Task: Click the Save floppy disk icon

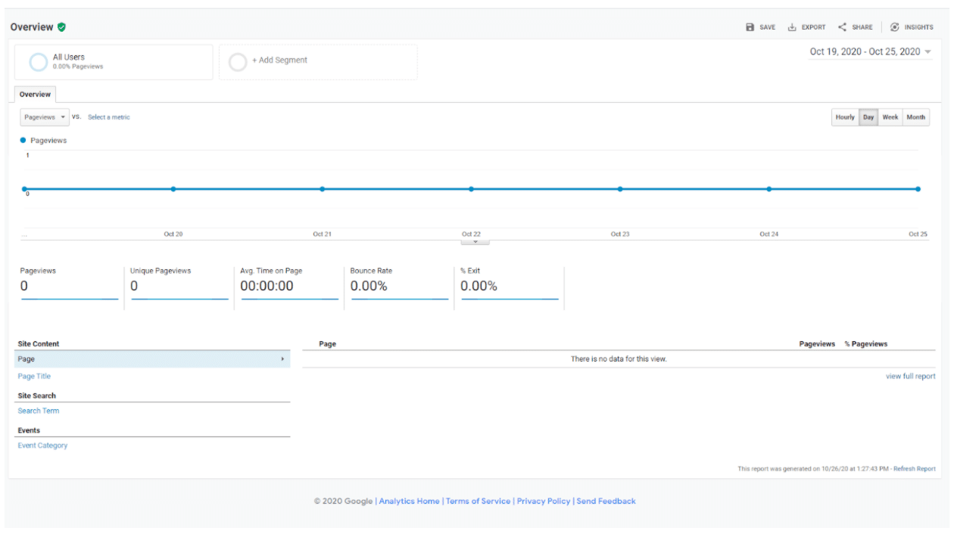Action: point(750,27)
